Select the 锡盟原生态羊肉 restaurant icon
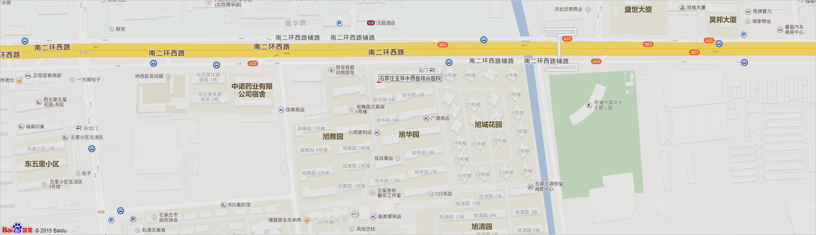 [307, 220]
